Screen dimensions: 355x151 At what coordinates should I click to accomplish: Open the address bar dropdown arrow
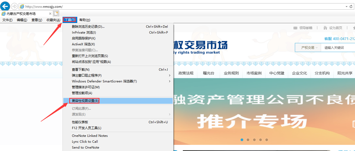pyautogui.click(x=346, y=6)
